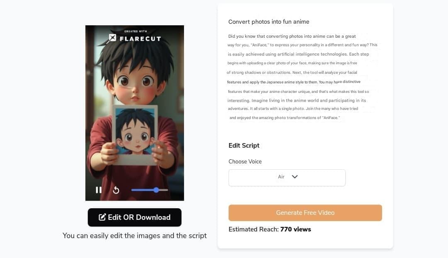Click the Estimated Reach 770 views text
This screenshot has height=258, width=448.
pyautogui.click(x=270, y=229)
